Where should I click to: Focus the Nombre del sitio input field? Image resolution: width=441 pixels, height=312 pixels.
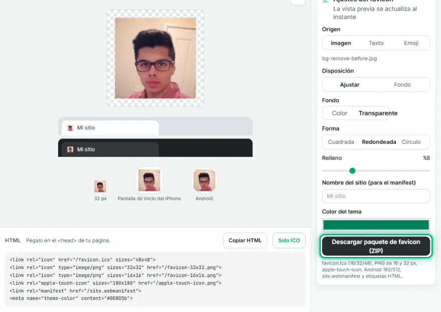(376, 196)
